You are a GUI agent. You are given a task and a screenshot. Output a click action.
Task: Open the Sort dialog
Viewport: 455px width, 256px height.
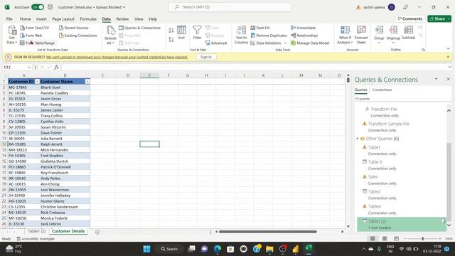[181, 33]
